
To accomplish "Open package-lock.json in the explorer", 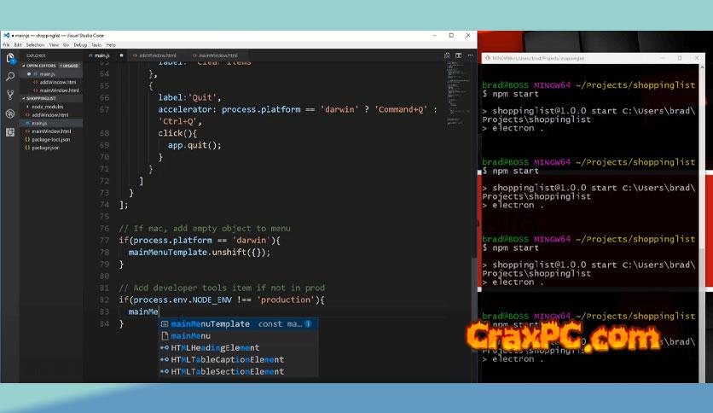I will (50, 140).
